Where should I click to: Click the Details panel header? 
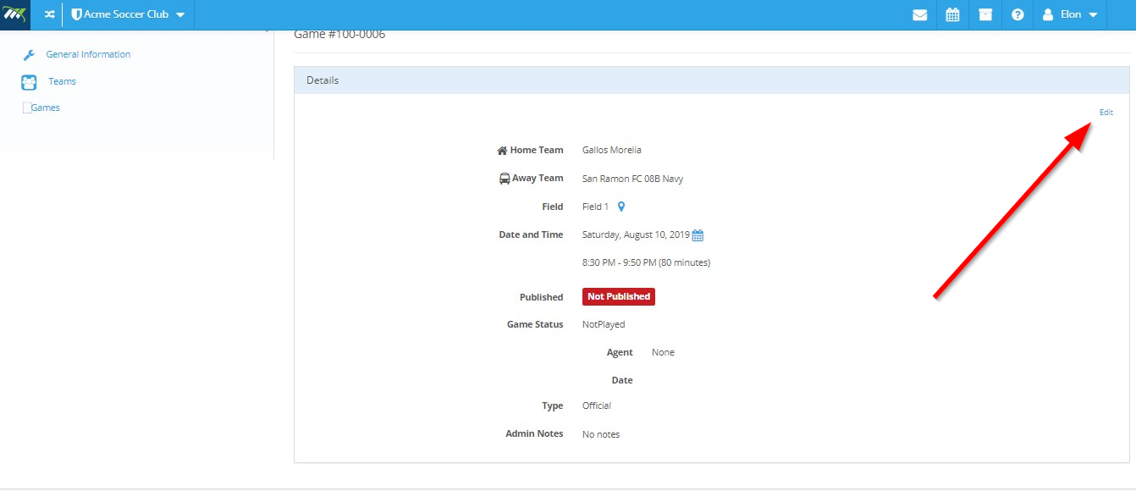(712, 80)
